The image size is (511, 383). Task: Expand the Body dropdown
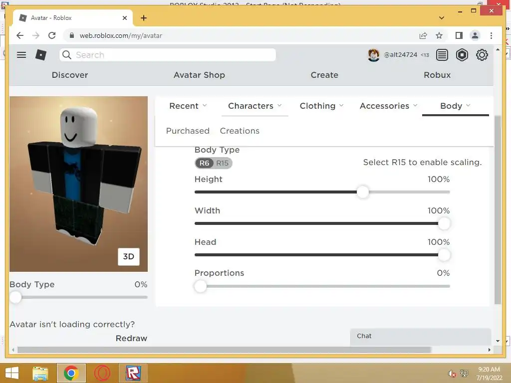(x=455, y=106)
